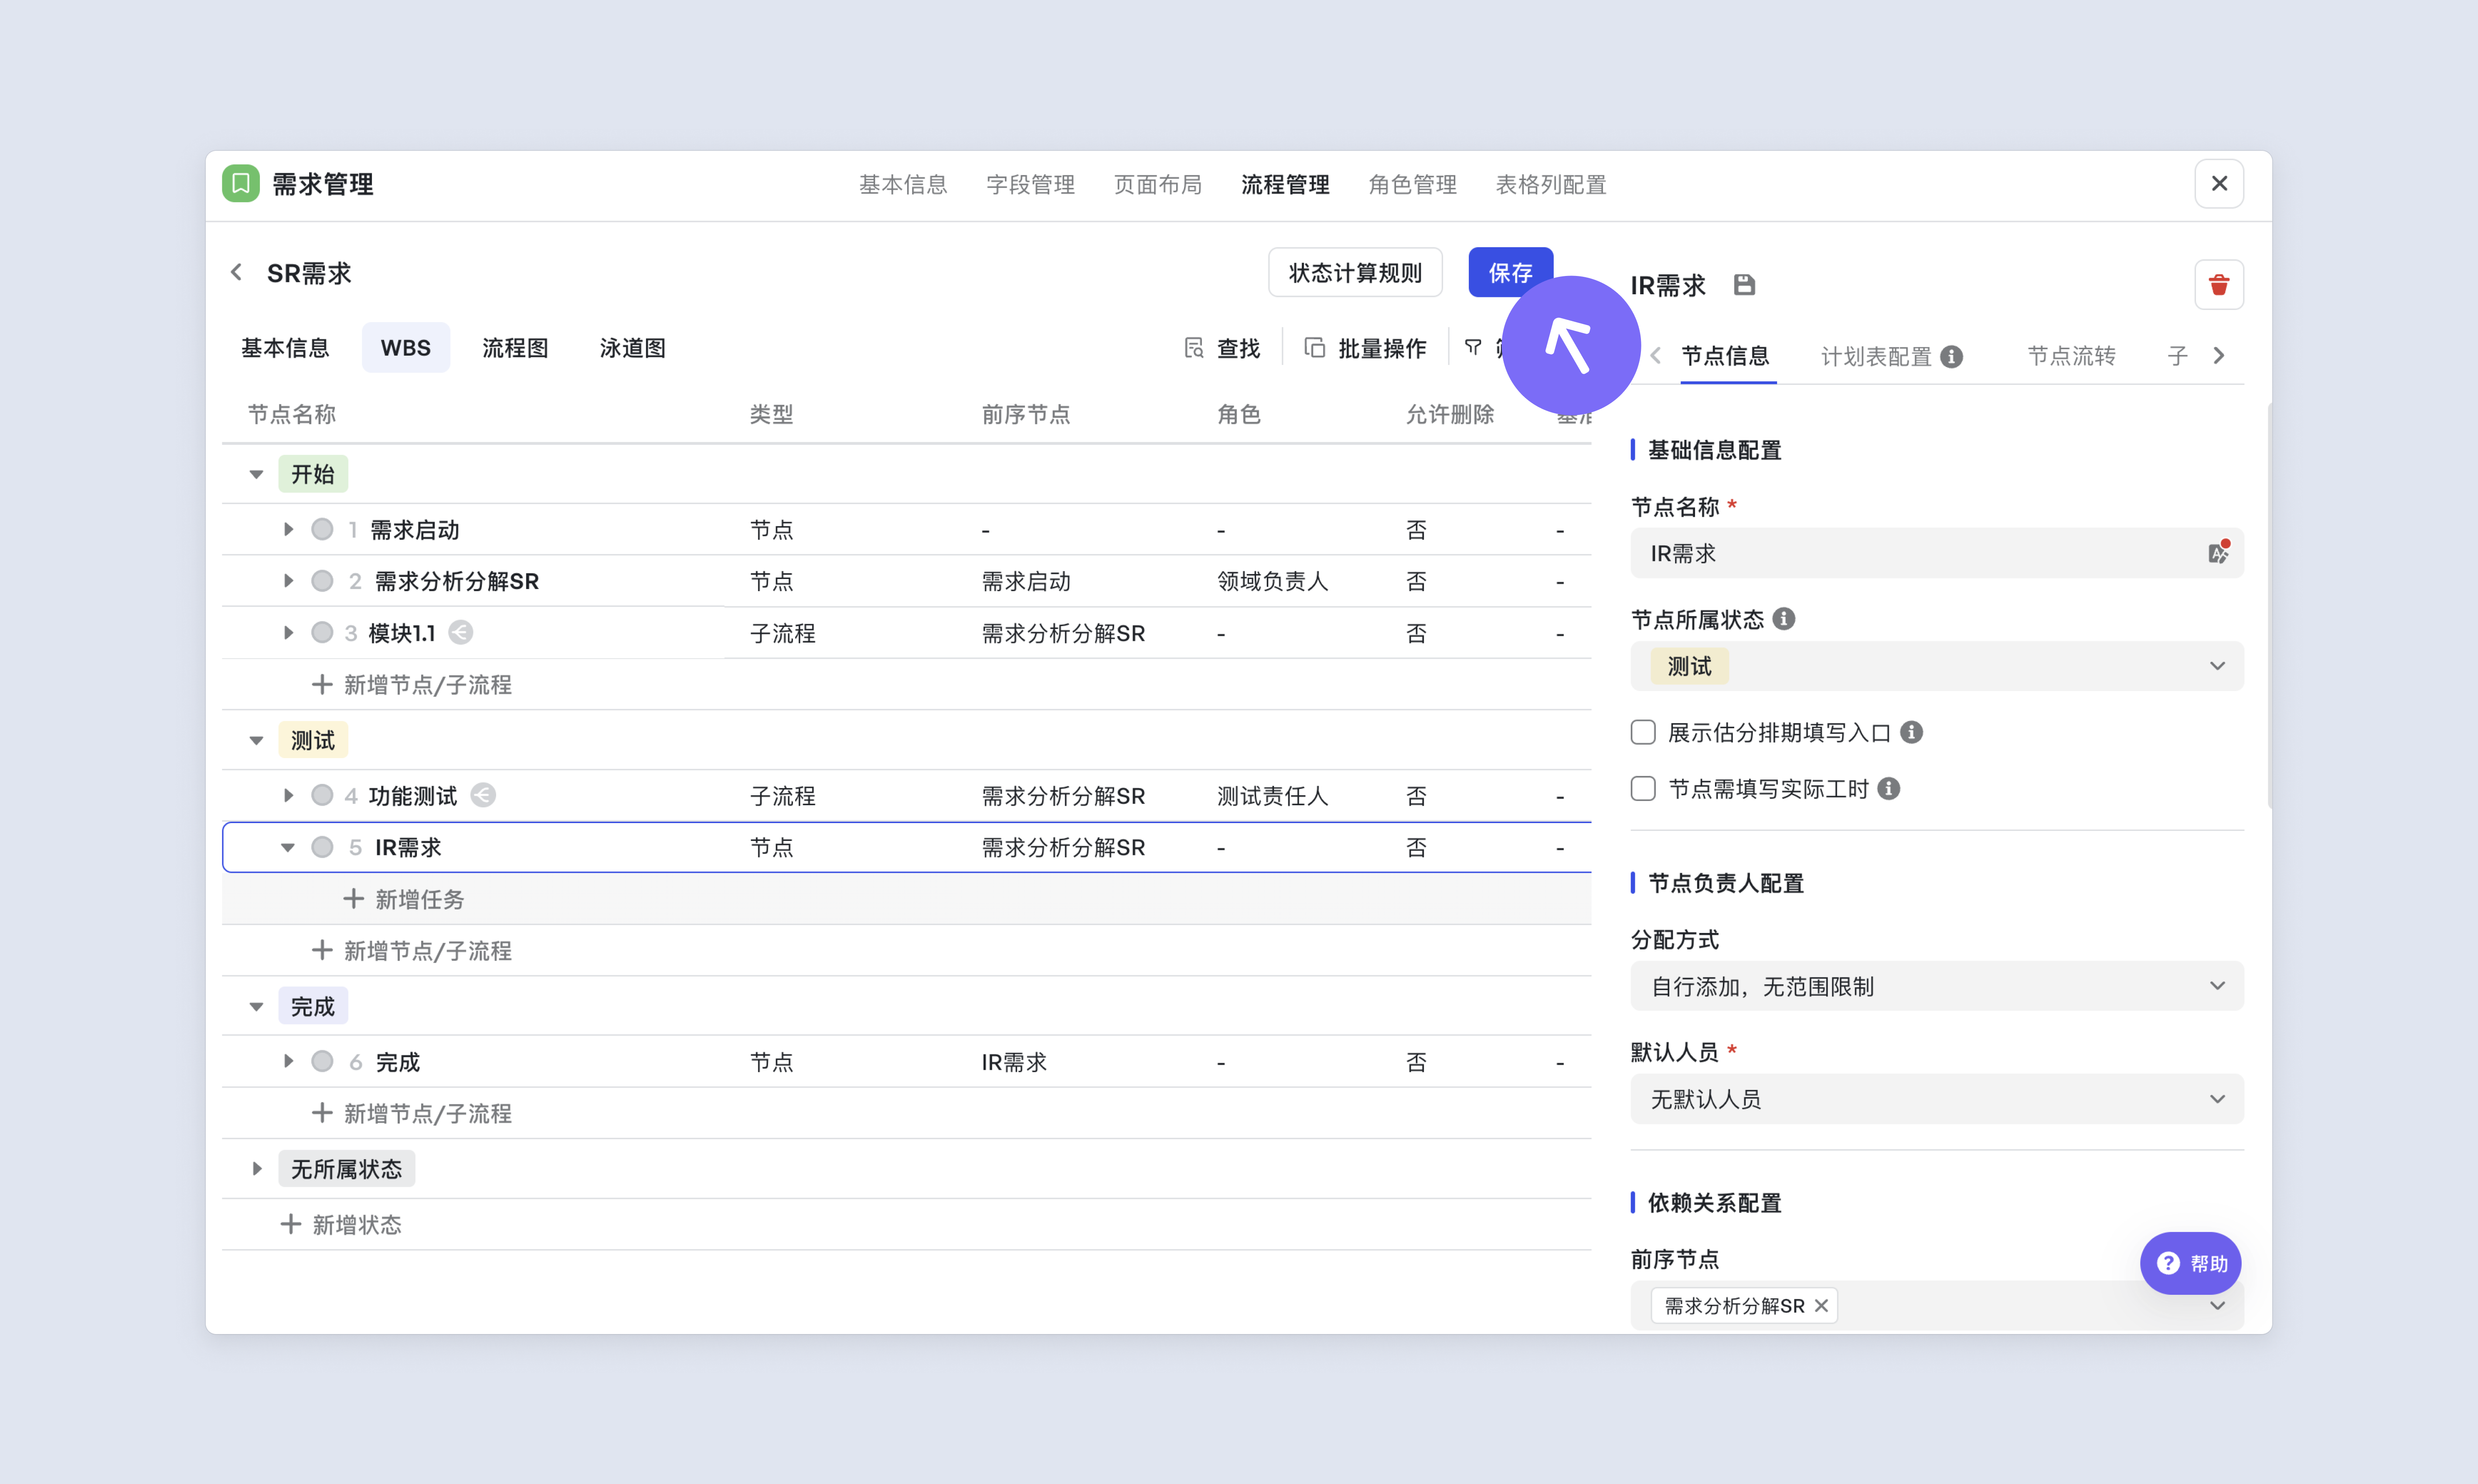Delete the node with the red trash icon
The image size is (2478, 1484).
pos(2218,285)
